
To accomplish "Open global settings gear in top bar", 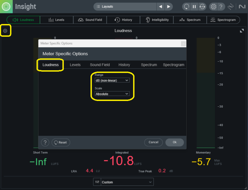I will point(213,6).
